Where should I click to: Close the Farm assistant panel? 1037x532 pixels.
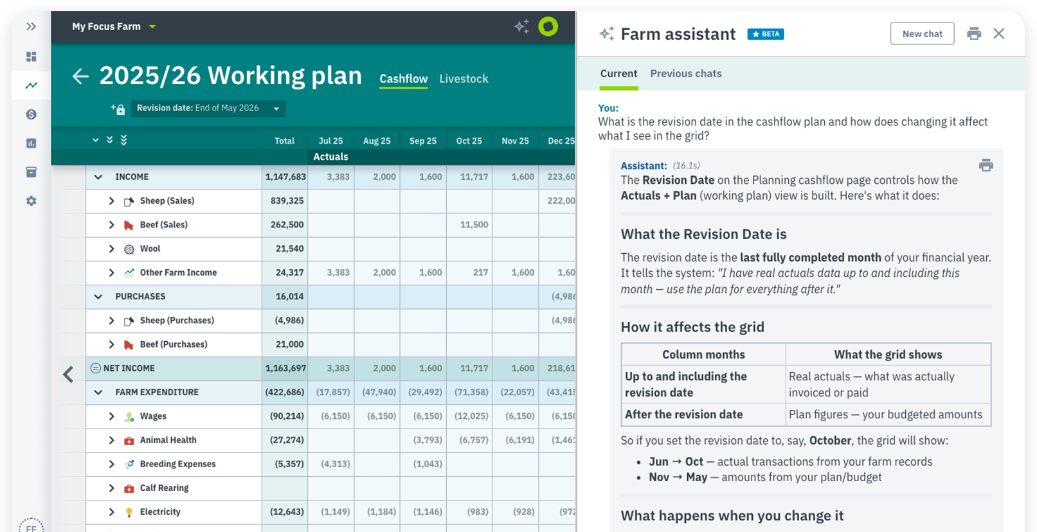pyautogui.click(x=998, y=33)
